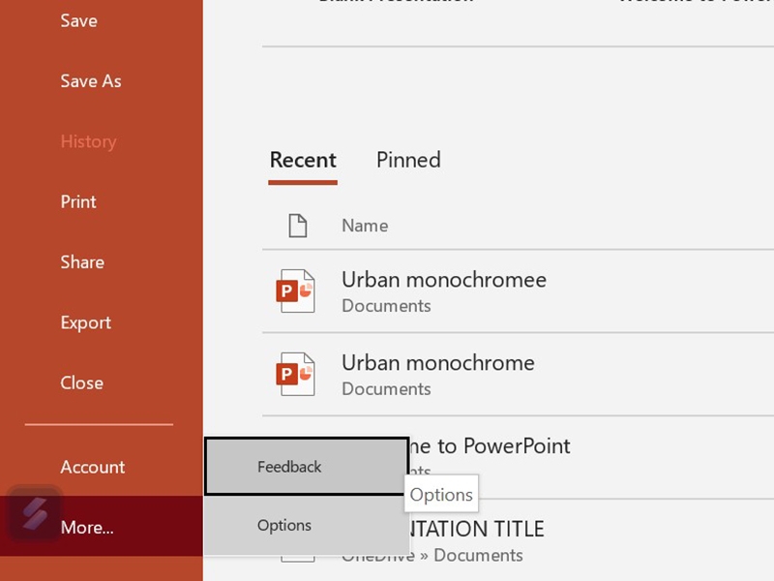Screen dimensions: 774x581
Task: Choose Options from the More menu
Action: pos(306,525)
